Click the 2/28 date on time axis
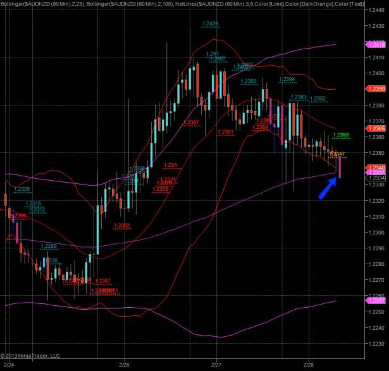389x371 pixels. click(x=309, y=365)
